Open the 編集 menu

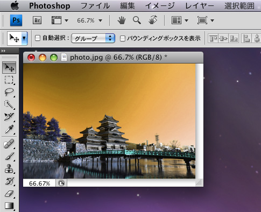point(128,6)
